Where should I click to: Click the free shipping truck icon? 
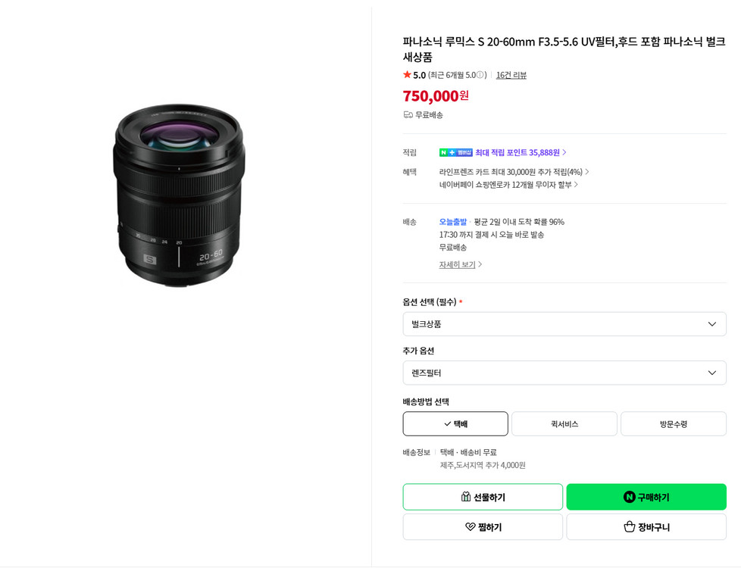406,116
